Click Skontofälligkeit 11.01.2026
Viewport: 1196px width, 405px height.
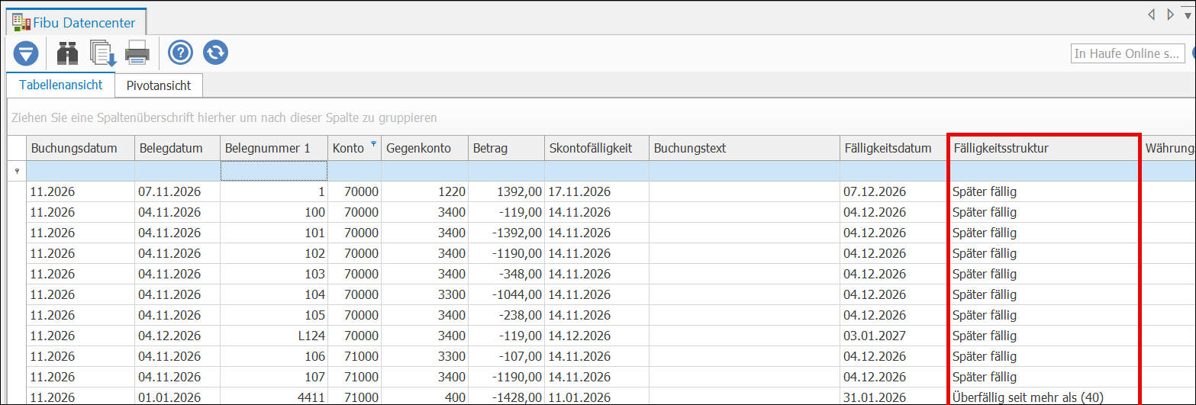tap(596, 397)
